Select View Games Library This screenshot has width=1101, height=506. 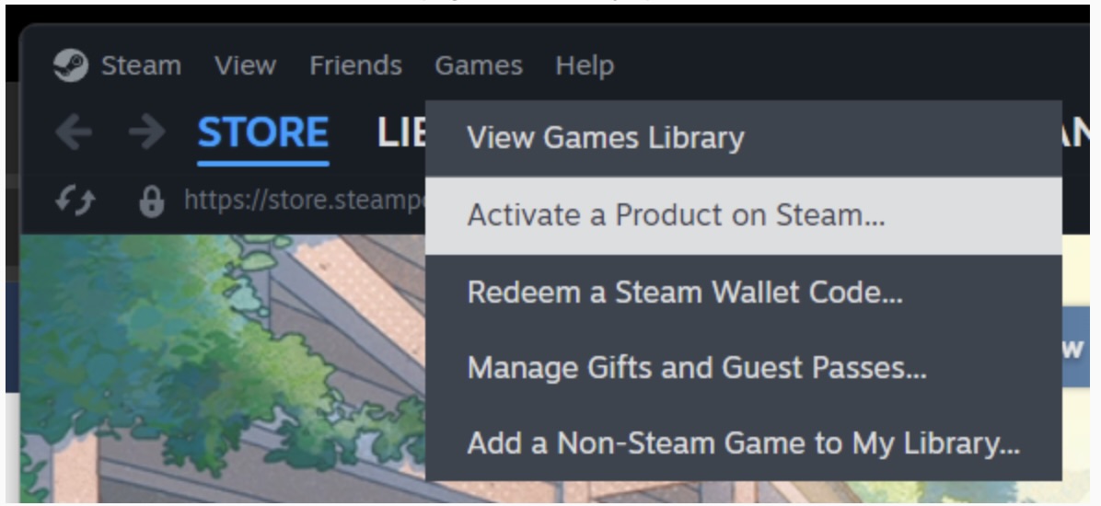tap(744, 138)
